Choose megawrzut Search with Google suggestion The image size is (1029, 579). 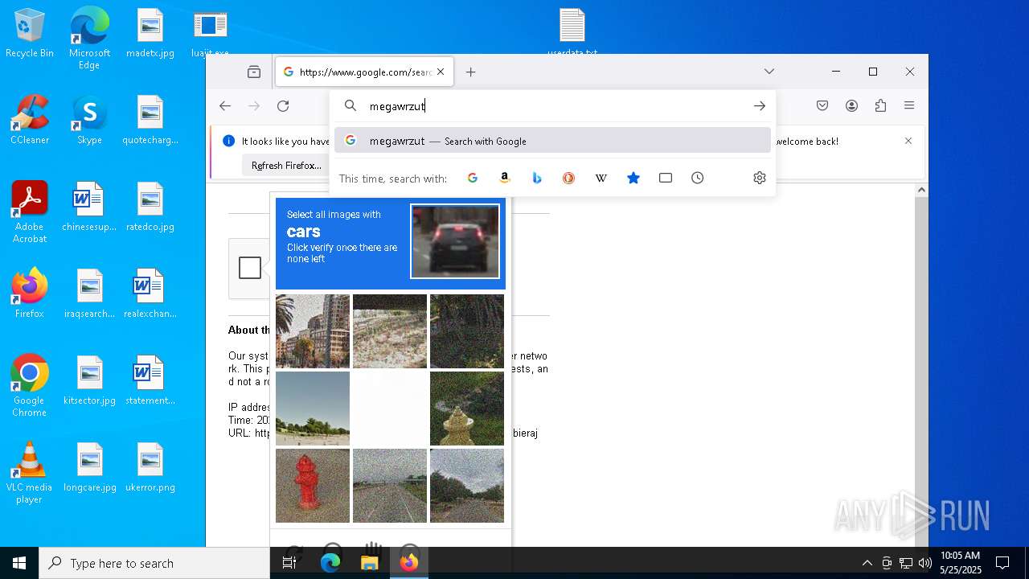coord(552,141)
